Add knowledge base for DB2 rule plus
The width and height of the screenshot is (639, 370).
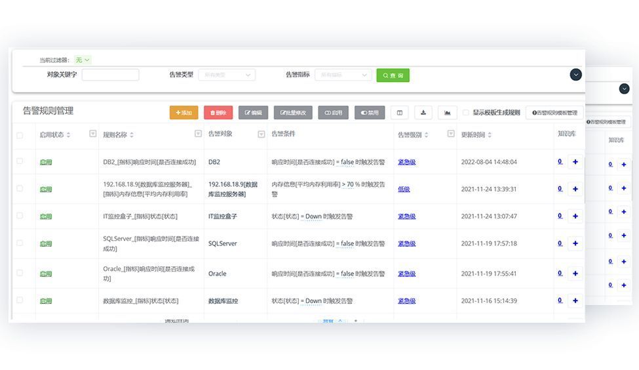coord(575,162)
